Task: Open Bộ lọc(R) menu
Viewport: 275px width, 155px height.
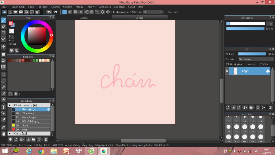Action: (43, 7)
